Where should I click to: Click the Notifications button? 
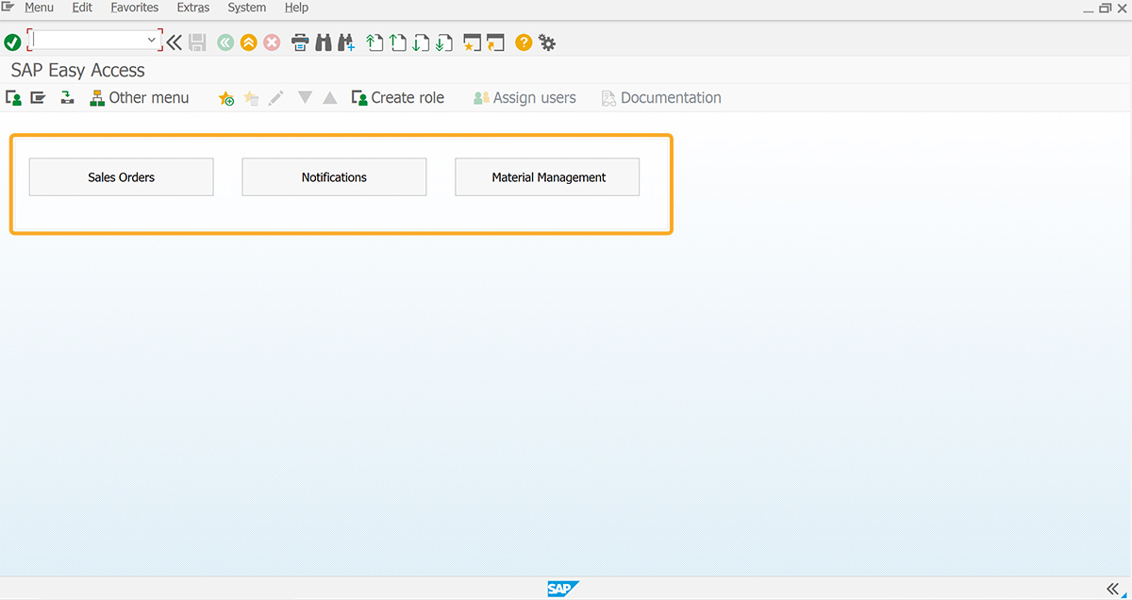tap(334, 177)
